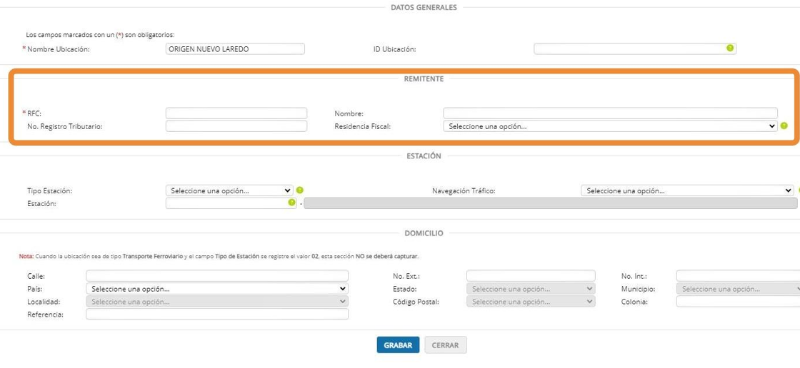Click the CERRAR button
The image size is (800, 368).
[x=445, y=345]
